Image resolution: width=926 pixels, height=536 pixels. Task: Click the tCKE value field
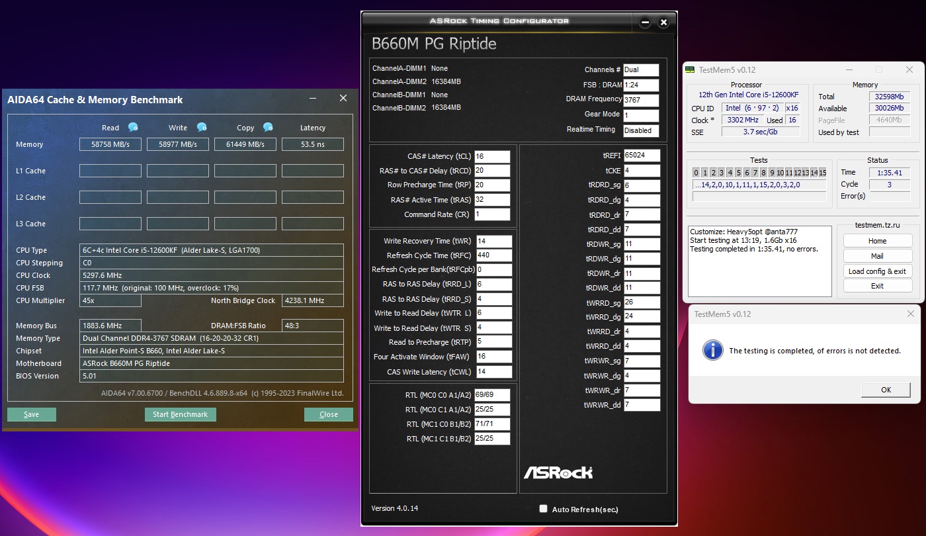642,171
